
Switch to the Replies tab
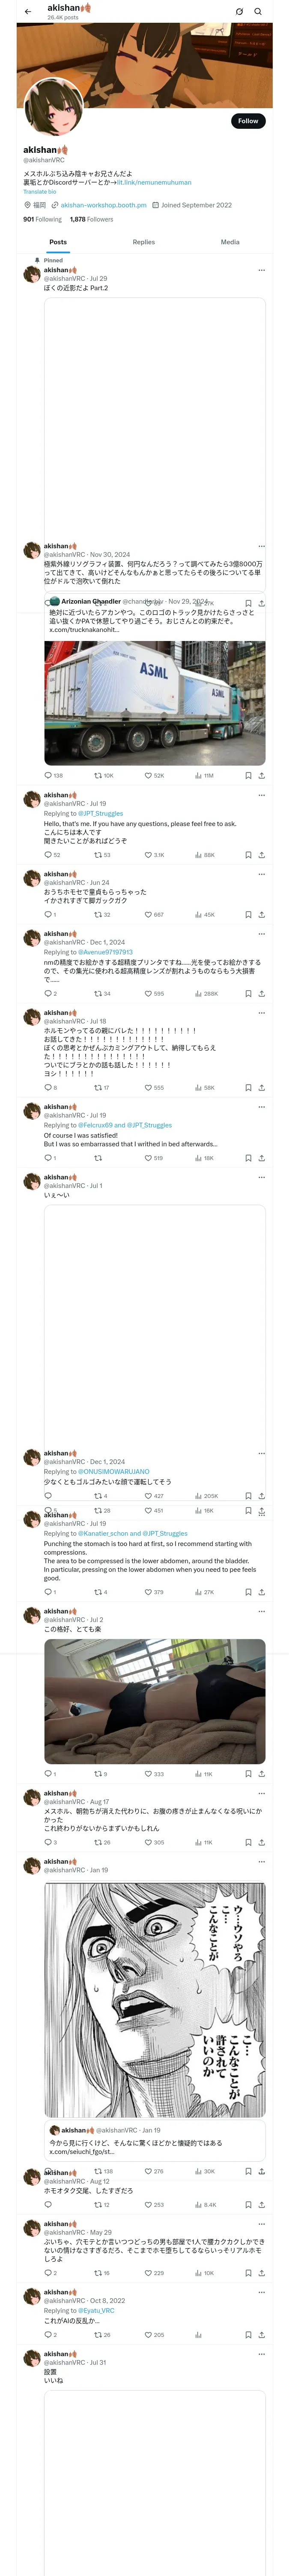click(143, 242)
